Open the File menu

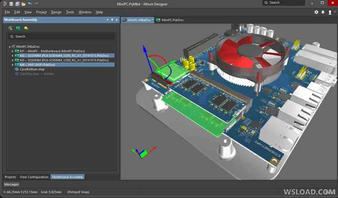[7, 12]
